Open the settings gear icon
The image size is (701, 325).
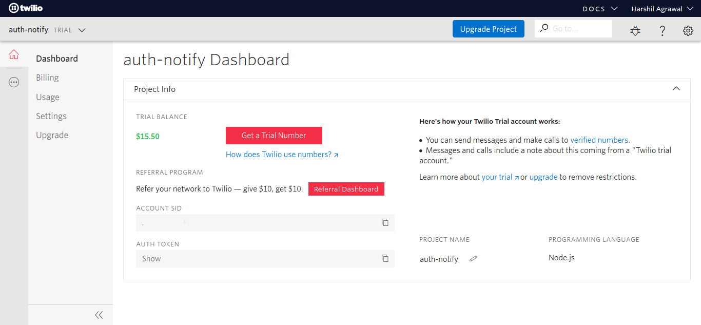tap(688, 31)
